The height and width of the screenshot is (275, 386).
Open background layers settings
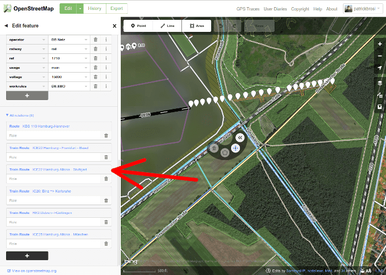[x=379, y=83]
